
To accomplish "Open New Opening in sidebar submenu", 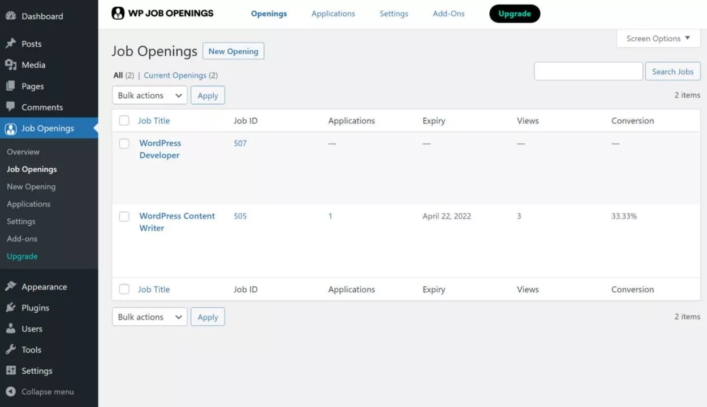I will pos(31,187).
